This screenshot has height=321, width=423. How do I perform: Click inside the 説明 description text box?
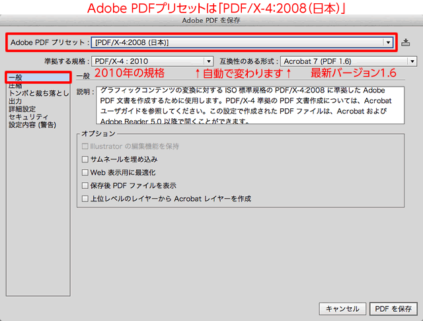[250, 106]
